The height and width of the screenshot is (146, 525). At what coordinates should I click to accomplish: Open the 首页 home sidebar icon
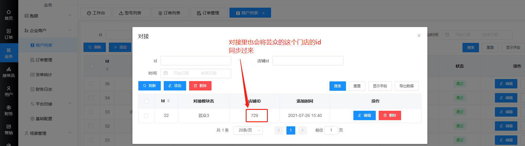point(9,15)
